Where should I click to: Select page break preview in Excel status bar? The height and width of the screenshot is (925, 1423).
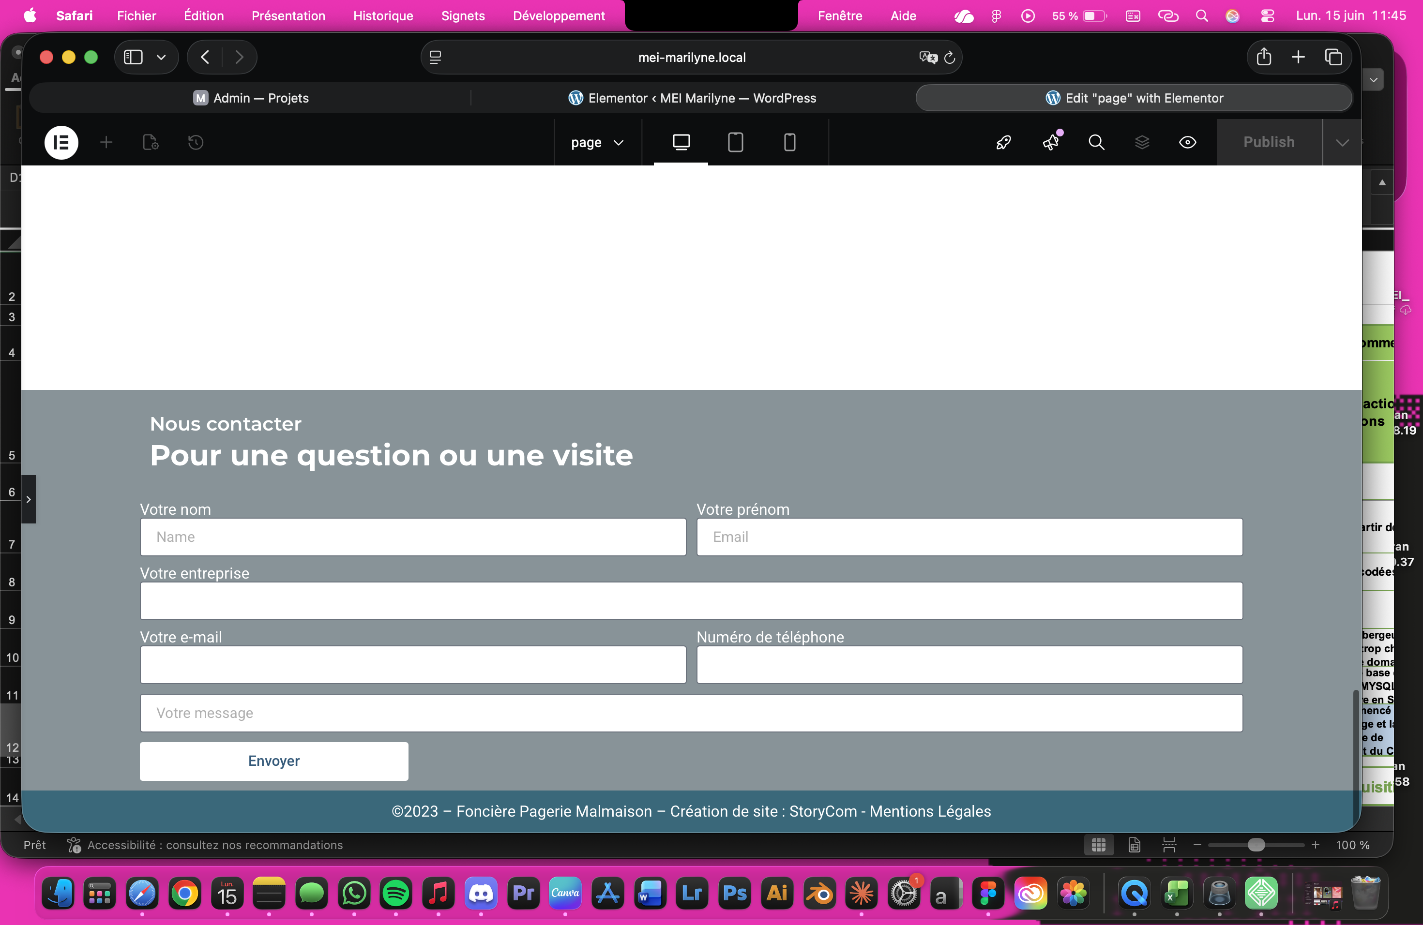1169,845
